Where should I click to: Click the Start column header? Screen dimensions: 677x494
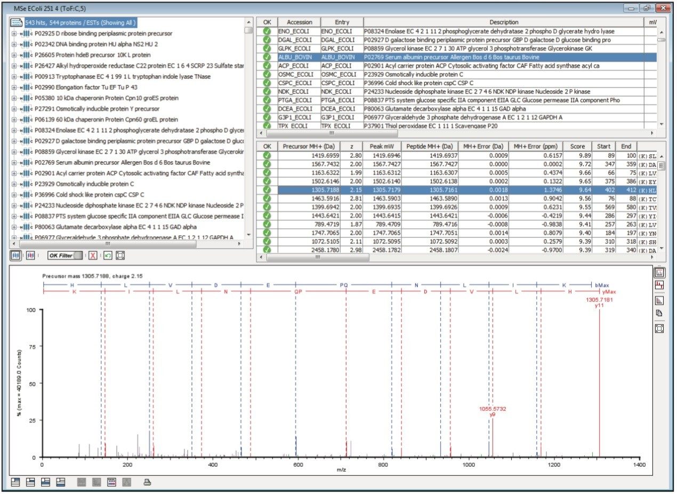(603, 146)
